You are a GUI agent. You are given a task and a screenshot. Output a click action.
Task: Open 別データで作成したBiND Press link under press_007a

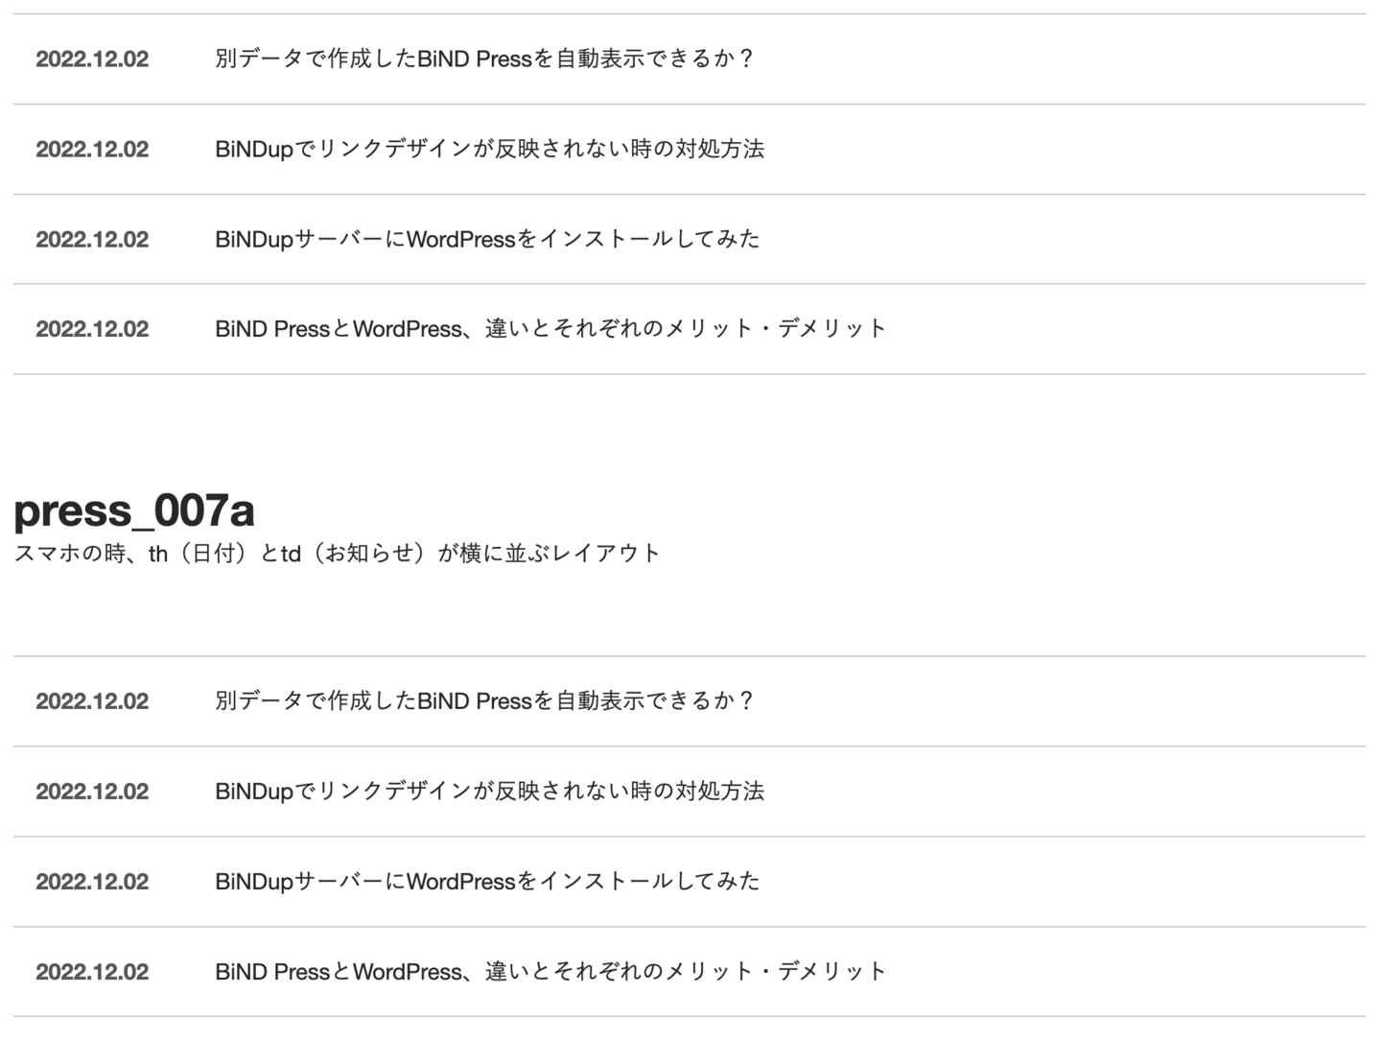coord(484,701)
